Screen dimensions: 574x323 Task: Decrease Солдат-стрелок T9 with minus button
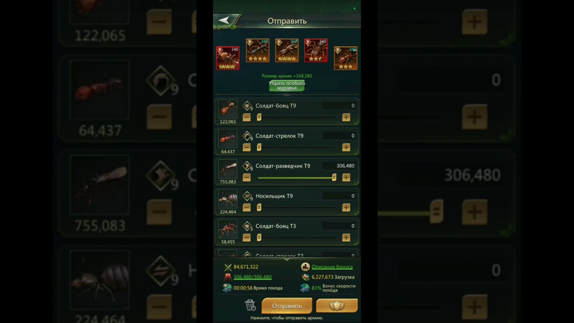(x=247, y=147)
